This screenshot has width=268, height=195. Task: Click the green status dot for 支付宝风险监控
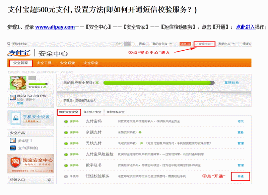point(66,154)
